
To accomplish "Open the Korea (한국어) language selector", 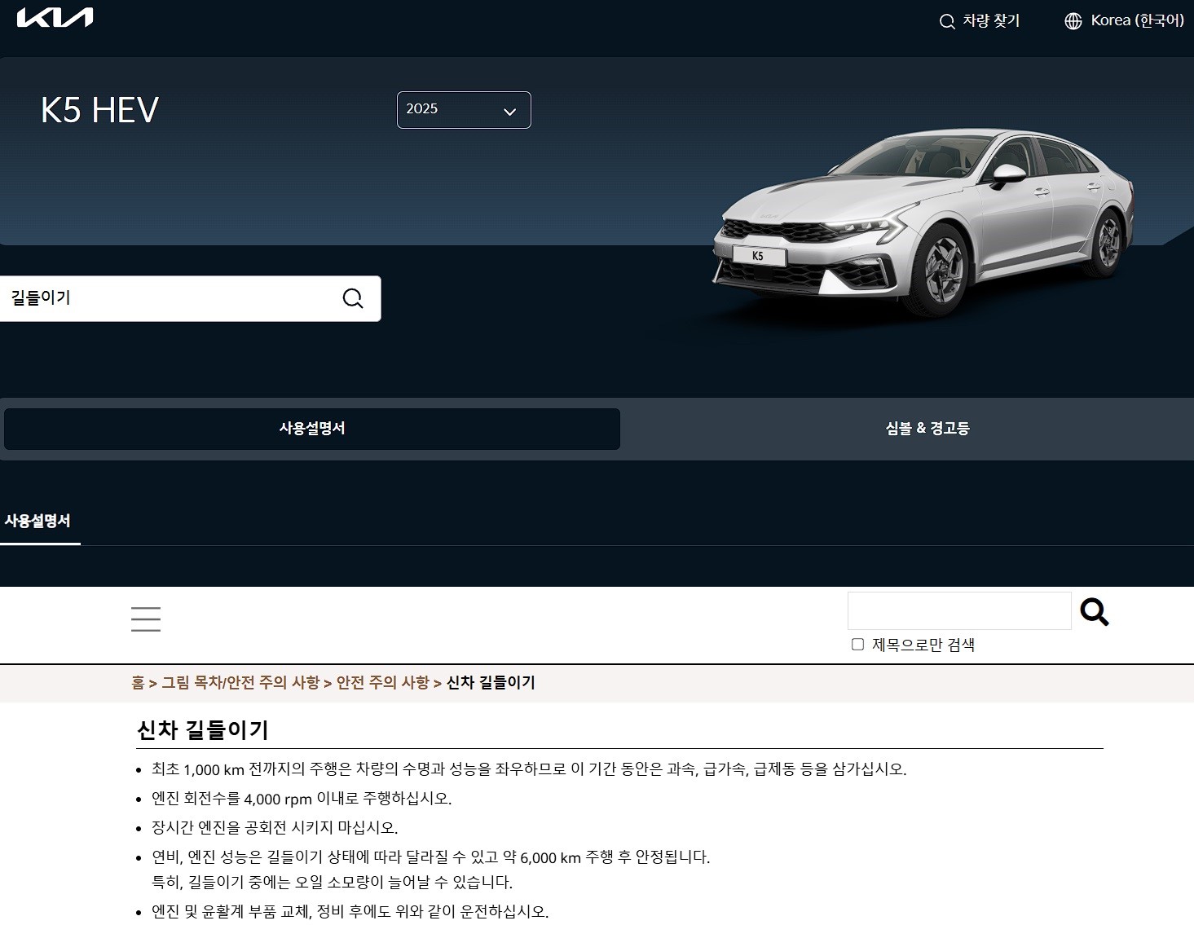I will (1125, 21).
